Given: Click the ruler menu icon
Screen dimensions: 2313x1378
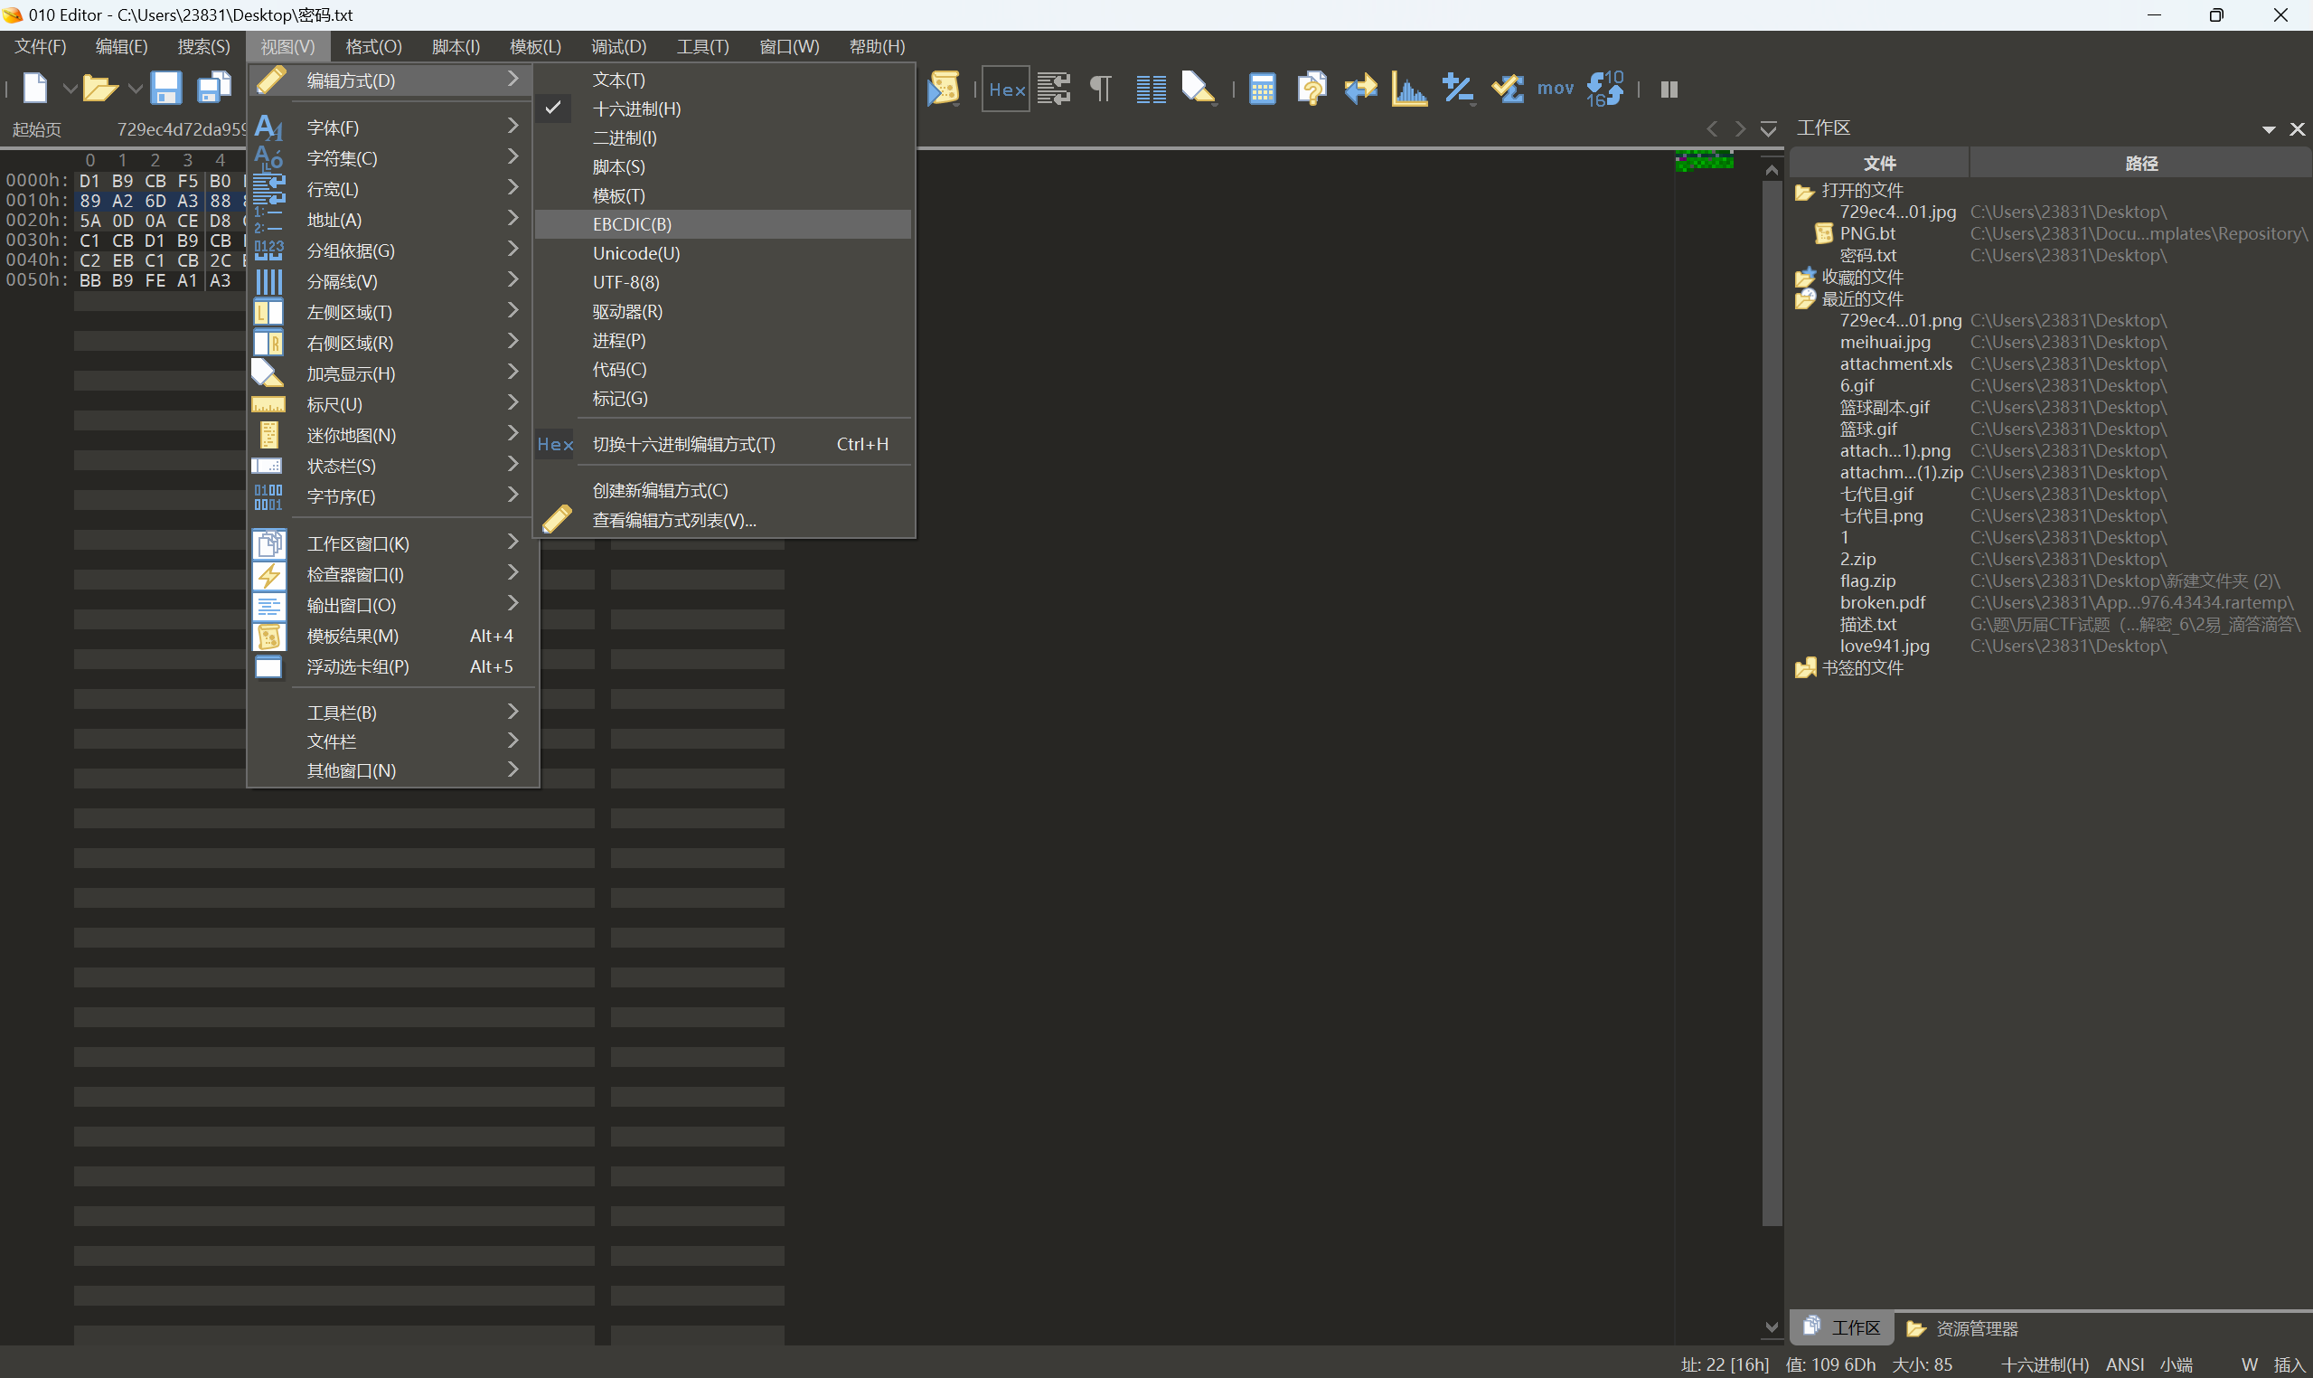Looking at the screenshot, I should tap(268, 405).
